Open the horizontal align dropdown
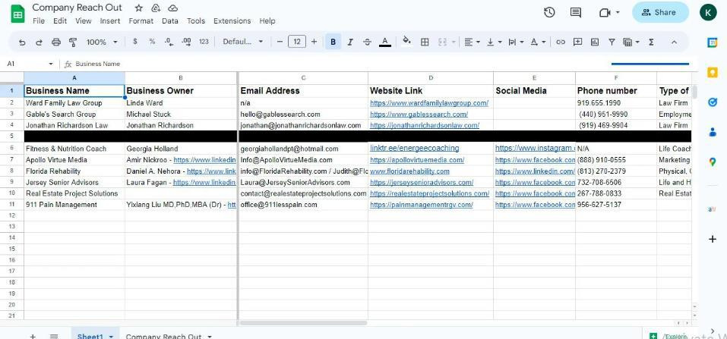This screenshot has height=339, width=727. pos(472,42)
